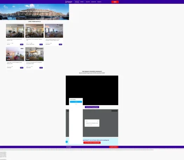Click the red Search Profile button in the header
This screenshot has height=160, width=184.
(x=115, y=2)
